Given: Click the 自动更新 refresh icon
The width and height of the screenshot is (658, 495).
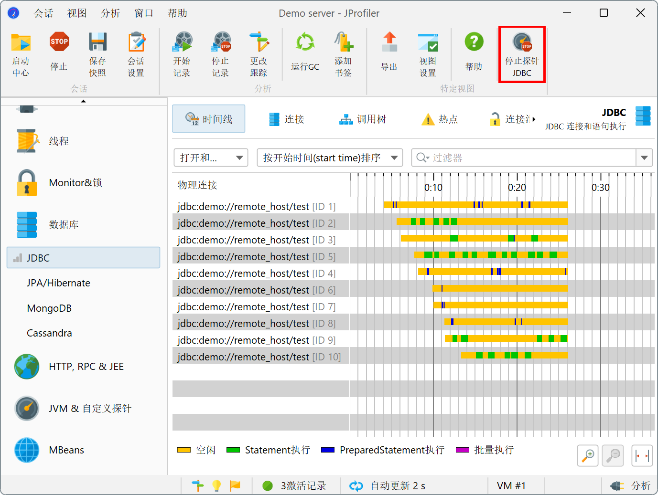Looking at the screenshot, I should [356, 486].
